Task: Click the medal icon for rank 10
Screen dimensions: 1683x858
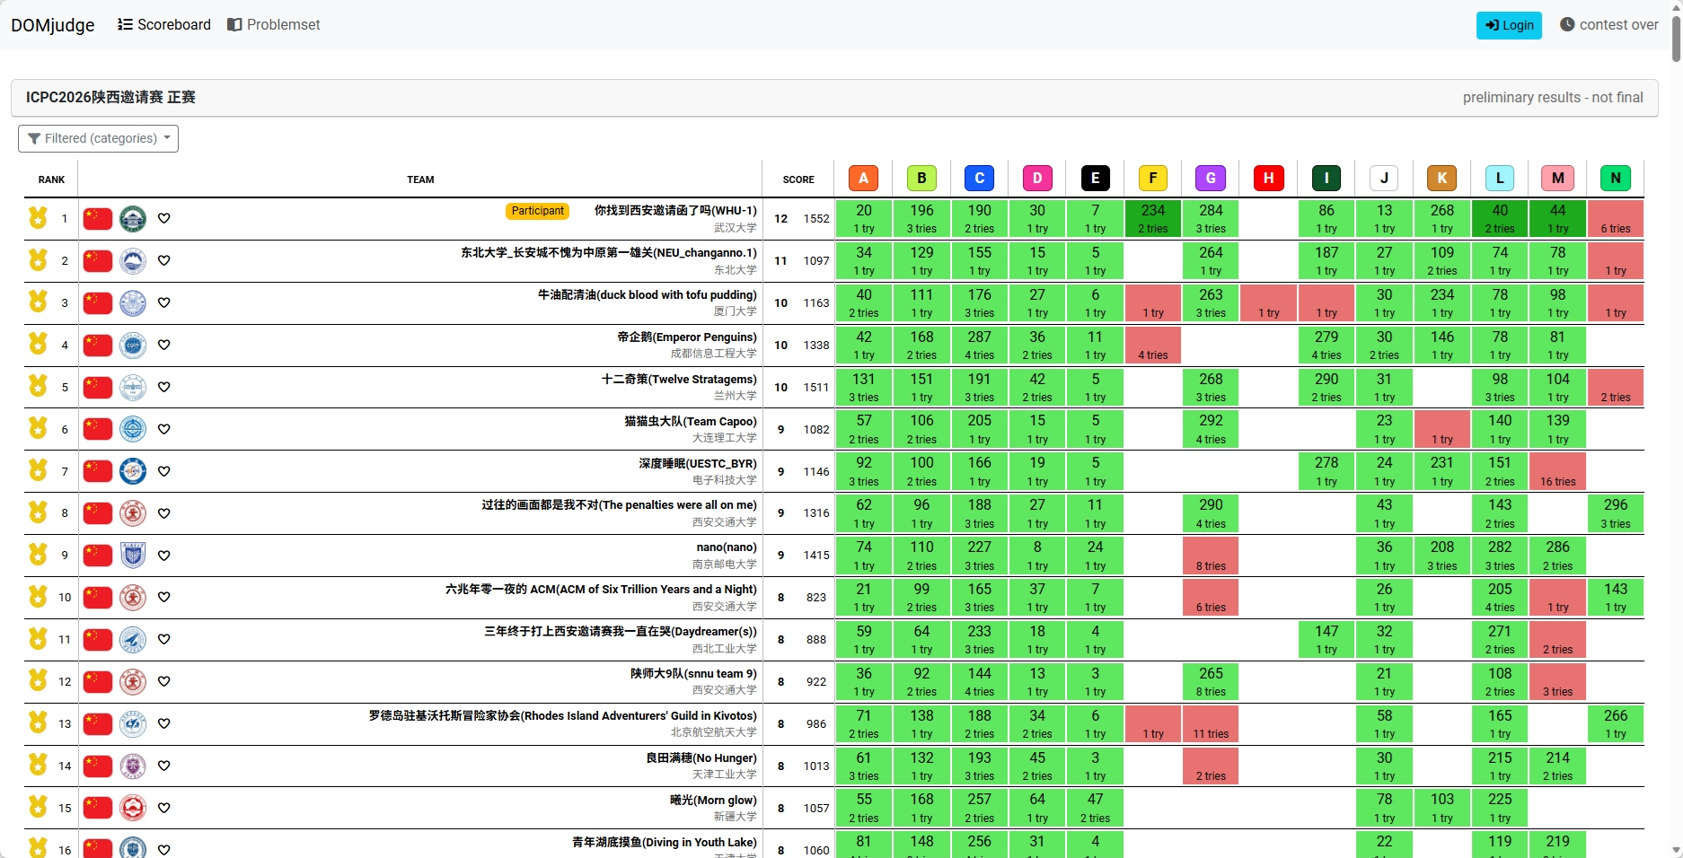Action: click(38, 597)
